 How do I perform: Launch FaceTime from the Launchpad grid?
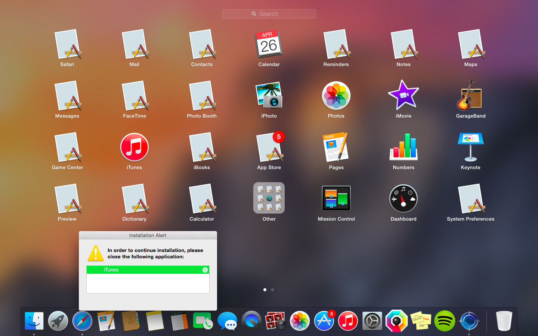click(x=134, y=96)
